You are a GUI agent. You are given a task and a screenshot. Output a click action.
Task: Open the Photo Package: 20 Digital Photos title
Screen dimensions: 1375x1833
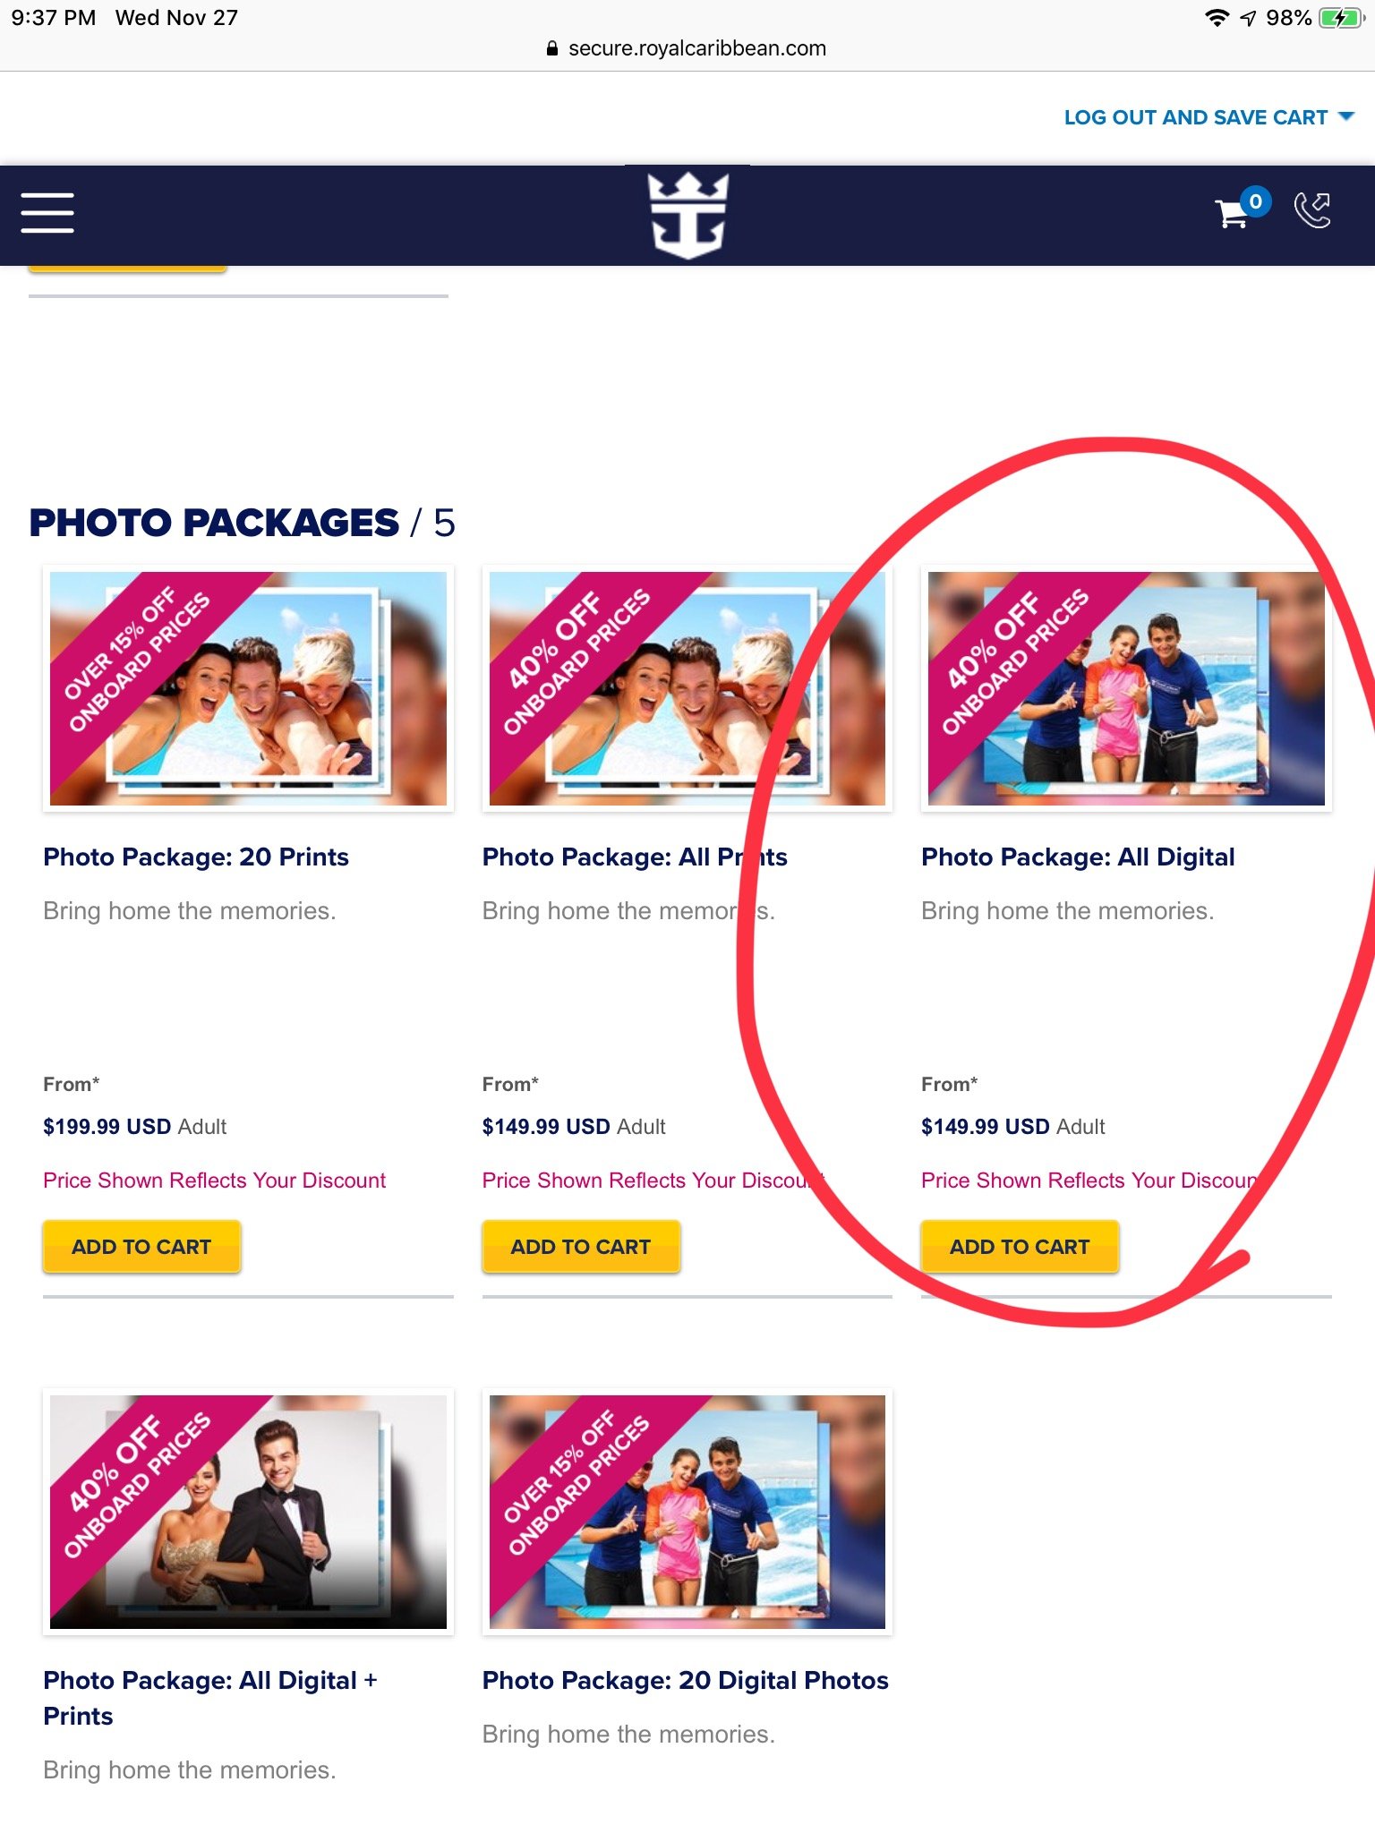[686, 1680]
